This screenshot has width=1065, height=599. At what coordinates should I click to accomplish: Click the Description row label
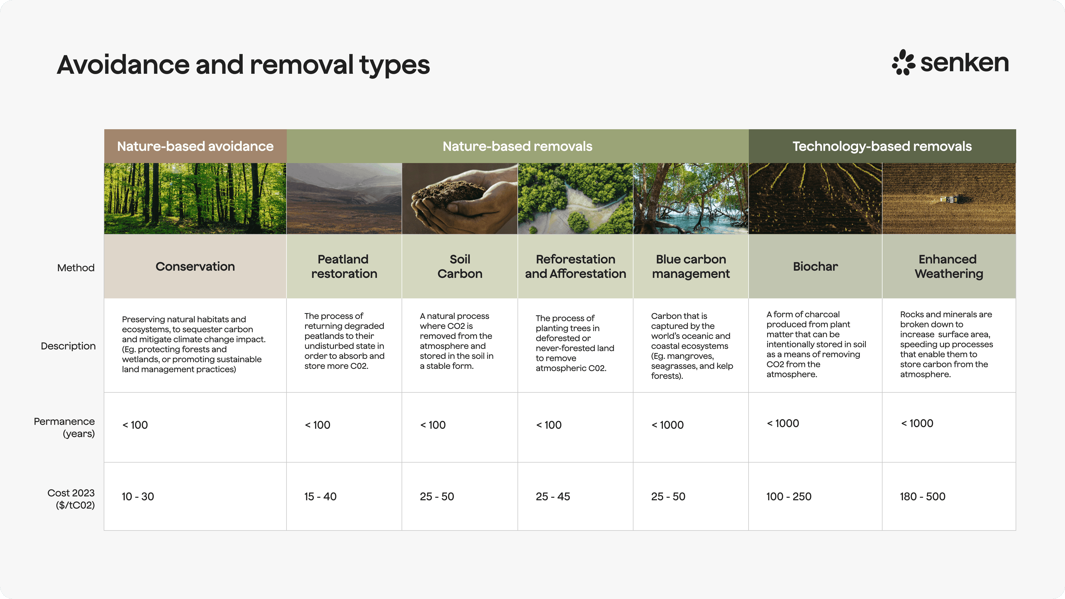click(x=68, y=346)
